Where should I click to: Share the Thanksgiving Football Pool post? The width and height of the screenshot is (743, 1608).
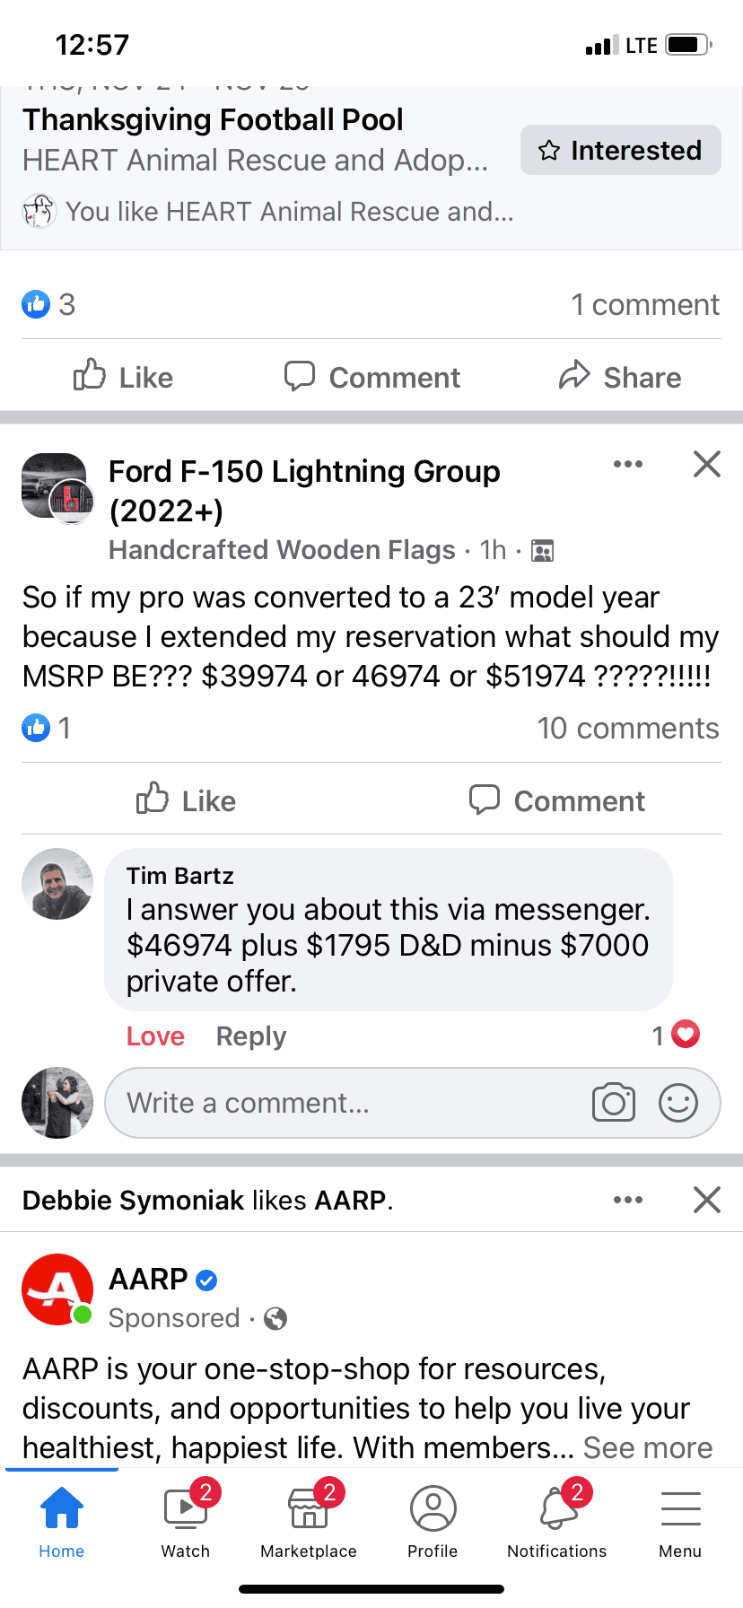(x=620, y=377)
